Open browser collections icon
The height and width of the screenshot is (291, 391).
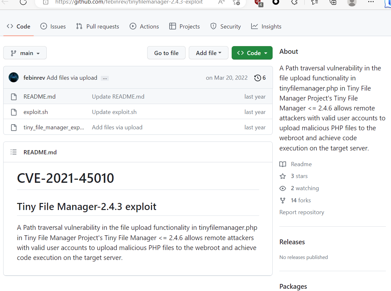[333, 2]
